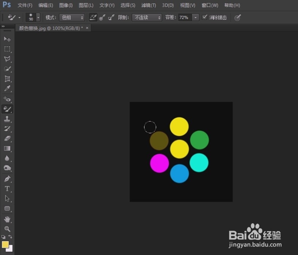Open the 限制 limits dropdown

147,17
